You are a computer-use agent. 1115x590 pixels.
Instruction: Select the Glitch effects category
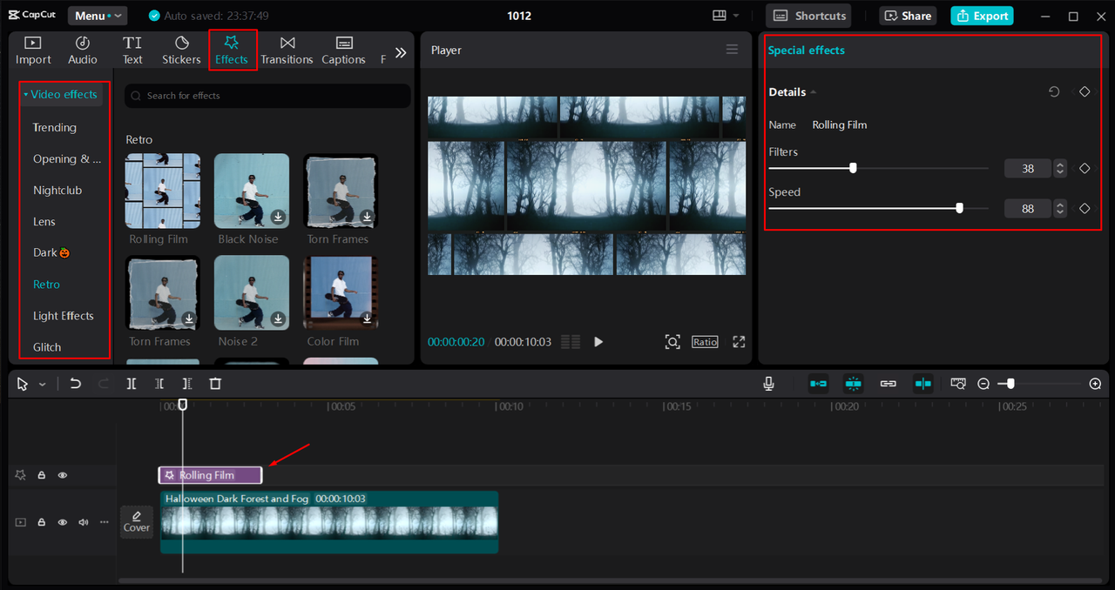click(x=47, y=346)
